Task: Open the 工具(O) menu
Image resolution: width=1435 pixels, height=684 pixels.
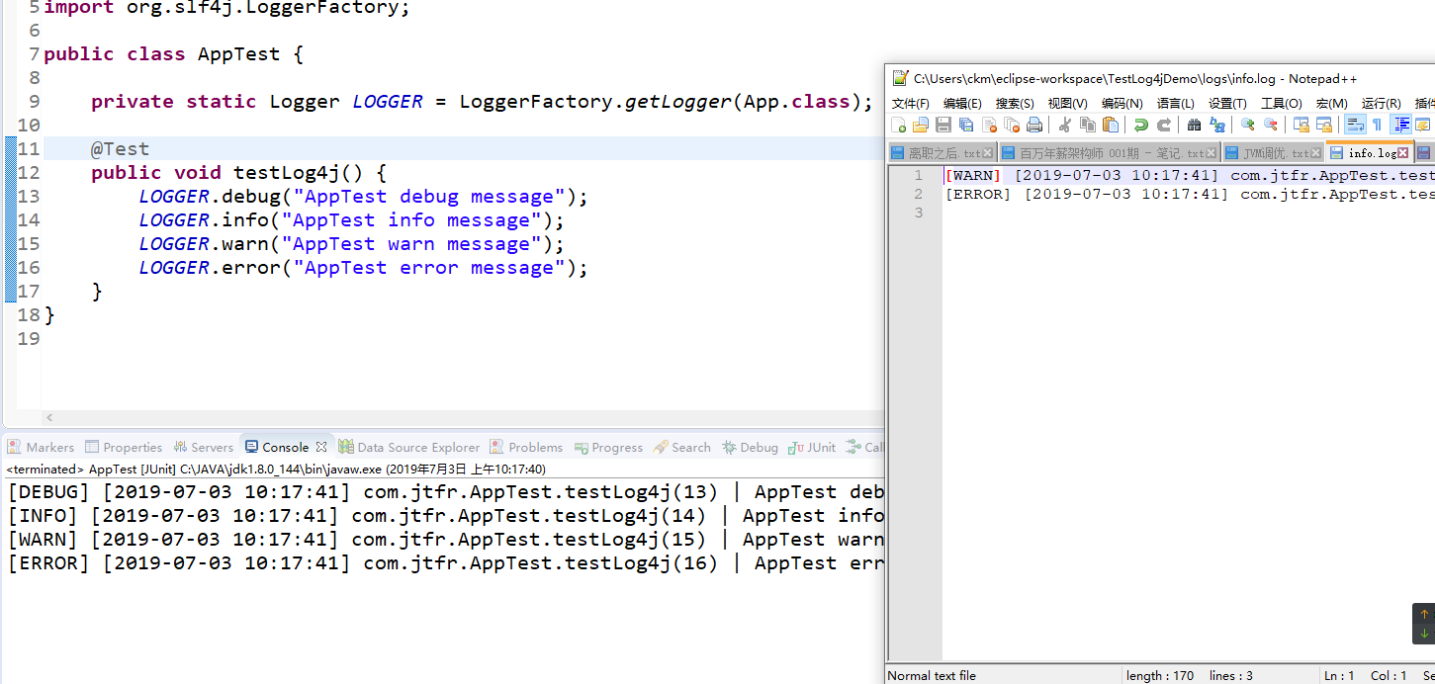Action: pos(1282,104)
